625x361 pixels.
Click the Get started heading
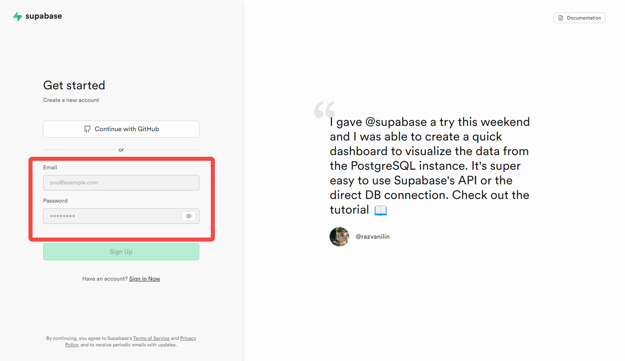click(74, 85)
